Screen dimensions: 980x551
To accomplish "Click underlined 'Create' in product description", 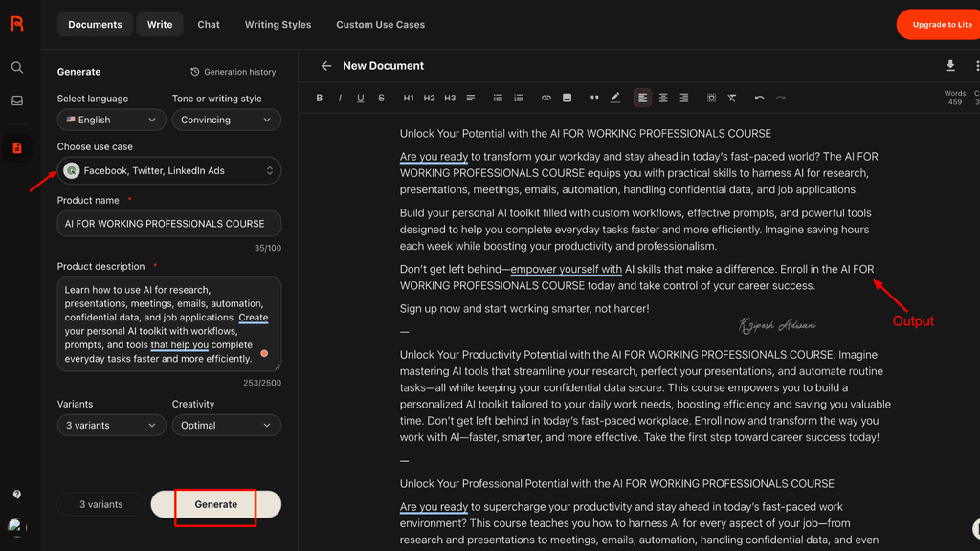I will [x=253, y=318].
